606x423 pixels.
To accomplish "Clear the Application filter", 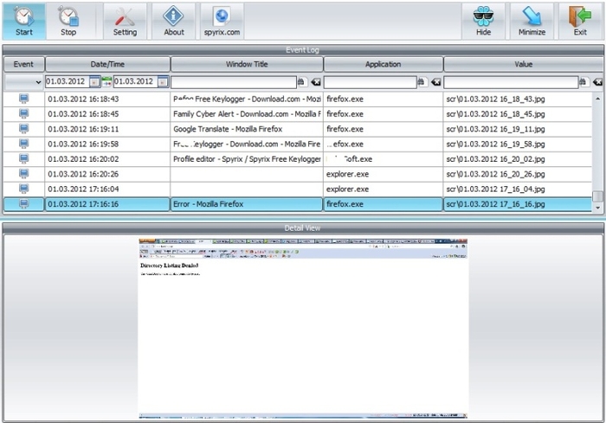I will point(436,82).
